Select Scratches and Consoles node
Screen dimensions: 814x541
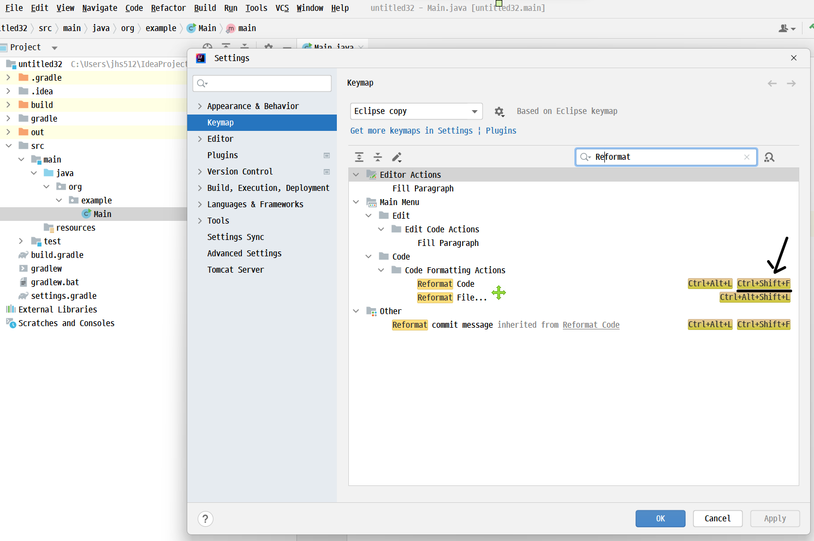(x=66, y=323)
